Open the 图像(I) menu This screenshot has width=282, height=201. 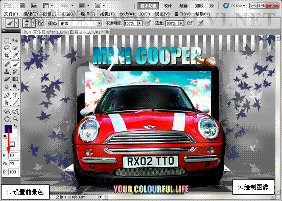[49, 14]
